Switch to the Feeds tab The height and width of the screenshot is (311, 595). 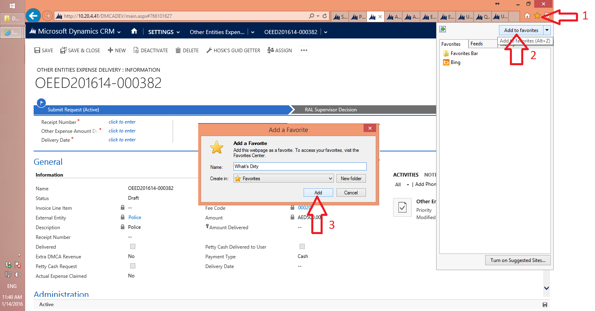[477, 44]
